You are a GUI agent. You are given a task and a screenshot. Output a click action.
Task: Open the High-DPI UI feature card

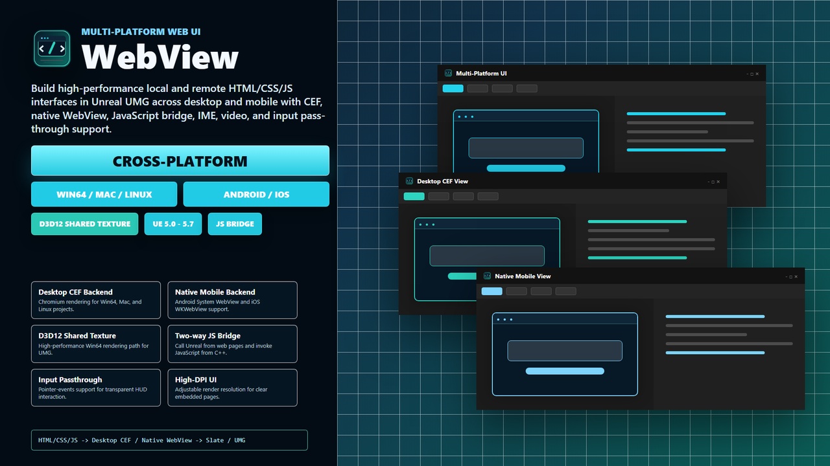233,388
